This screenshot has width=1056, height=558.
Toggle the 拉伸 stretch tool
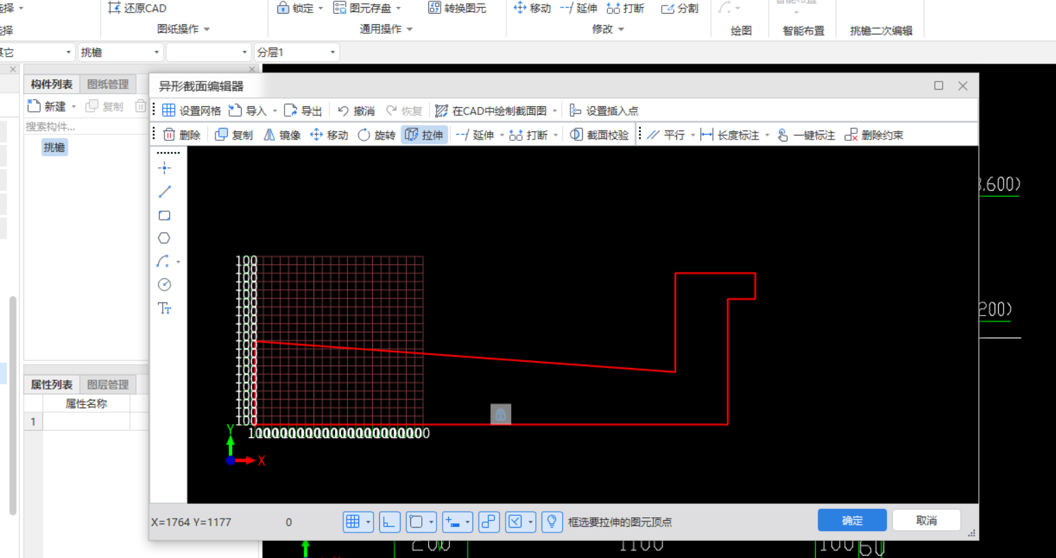click(x=424, y=135)
